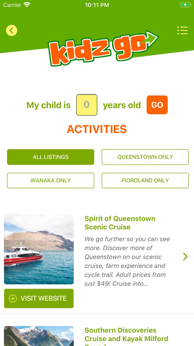The width and height of the screenshot is (194, 346).
Task: Tap the Kidz Go logo
Action: [x=103, y=48]
